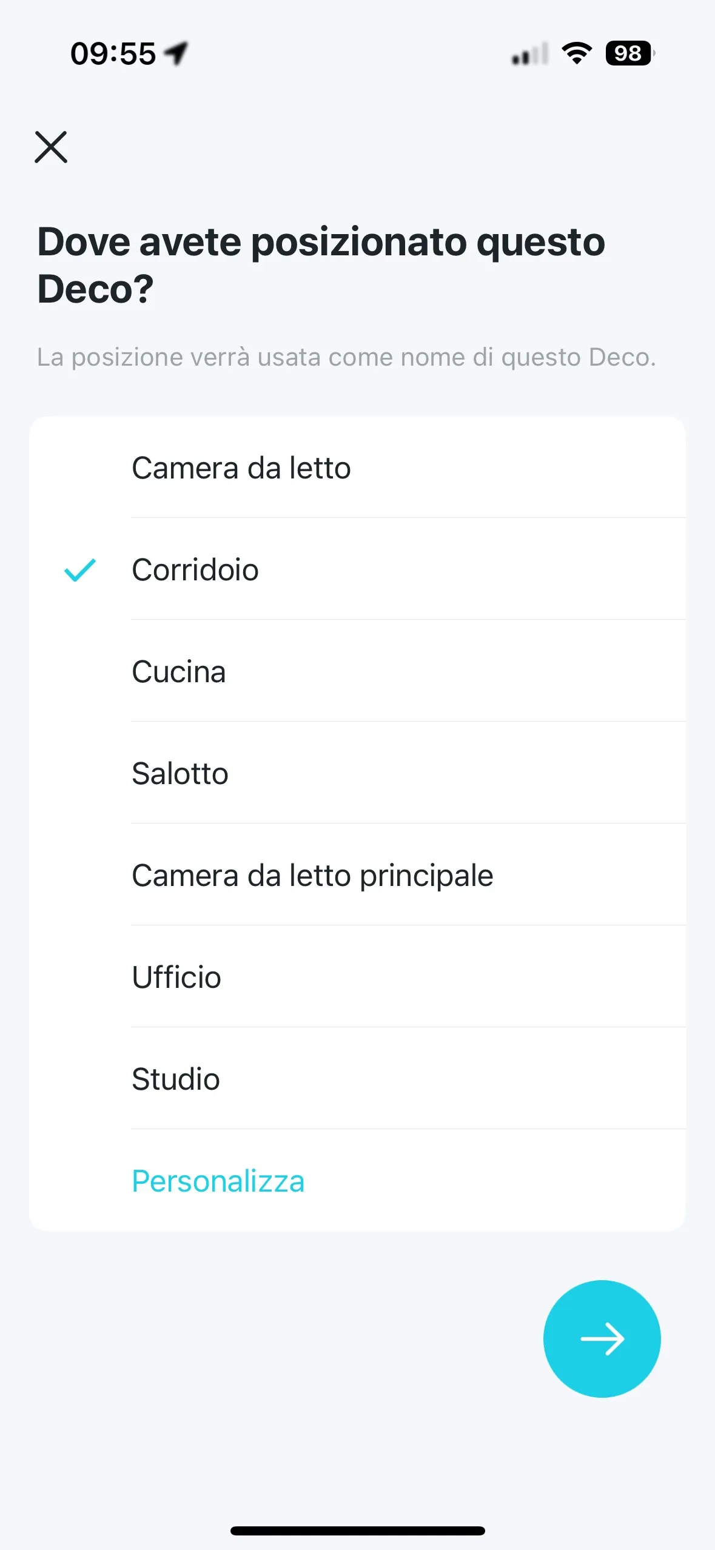Choose the Ufficio location option
715x1550 pixels.
[x=176, y=977]
